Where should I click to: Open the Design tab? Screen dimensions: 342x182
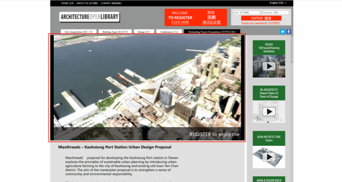144,32
